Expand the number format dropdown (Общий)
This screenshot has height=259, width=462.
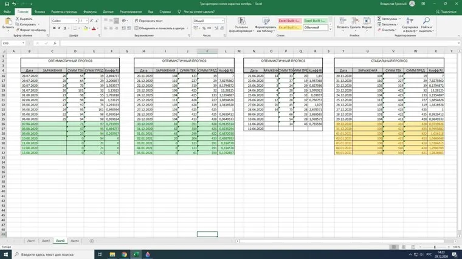[222, 21]
